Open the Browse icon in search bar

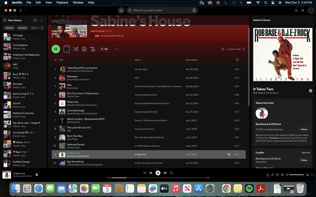pyautogui.click(x=194, y=10)
